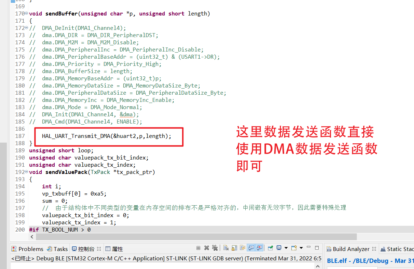Image resolution: width=414 pixels, height=269 pixels.
Task: Collapse sendBuffer function at line 170
Action: [26, 13]
